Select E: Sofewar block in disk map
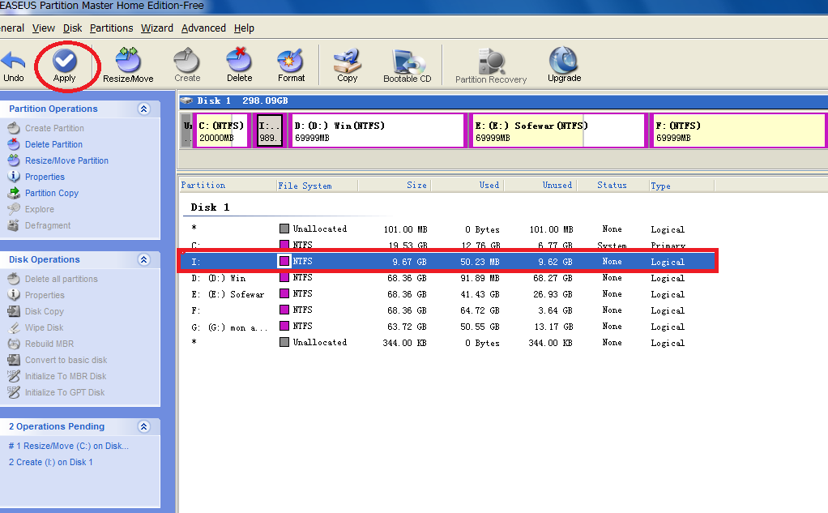828x513 pixels. (557, 131)
